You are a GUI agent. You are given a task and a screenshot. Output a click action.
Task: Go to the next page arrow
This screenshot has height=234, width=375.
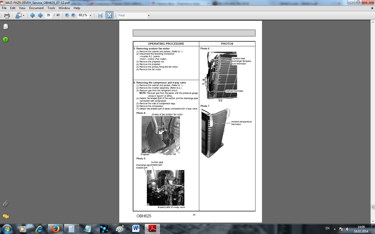[x=40, y=15]
